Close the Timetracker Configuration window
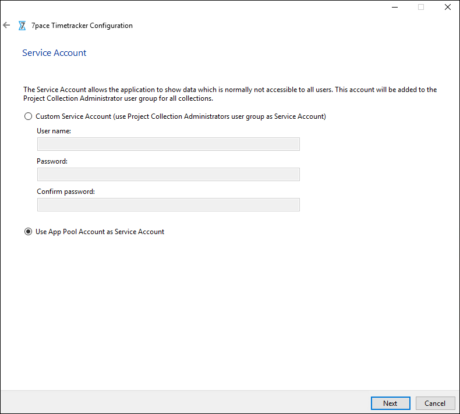 pos(447,7)
